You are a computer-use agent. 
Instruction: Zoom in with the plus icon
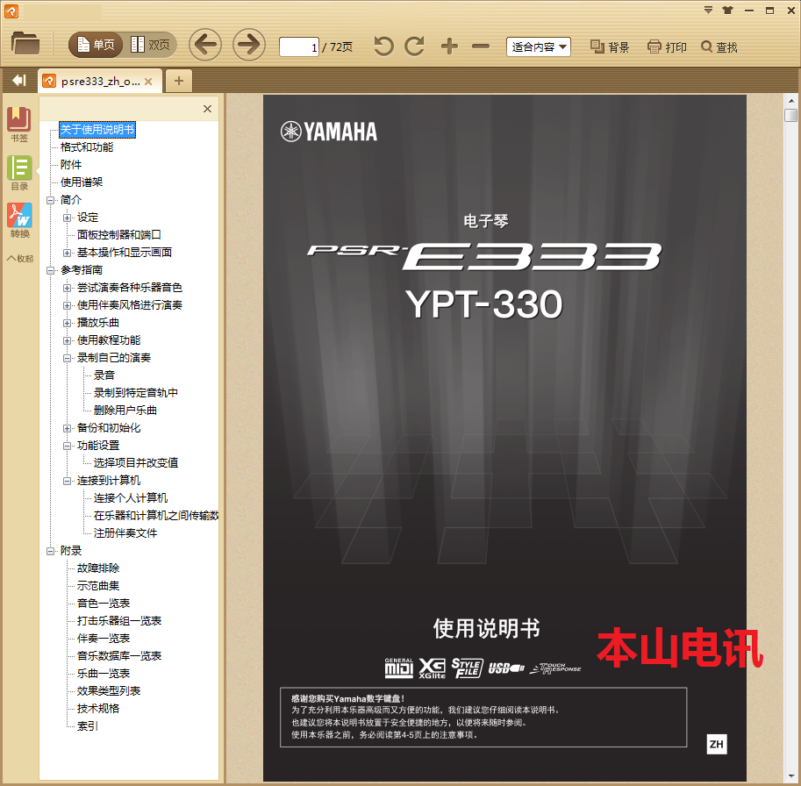449,46
